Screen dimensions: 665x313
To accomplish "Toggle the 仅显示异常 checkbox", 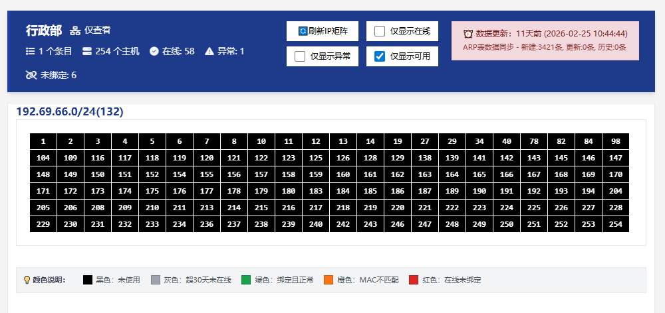I will [300, 56].
